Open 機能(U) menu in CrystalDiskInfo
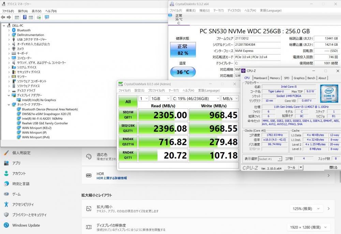This screenshot has height=234, width=341. click(x=205, y=11)
